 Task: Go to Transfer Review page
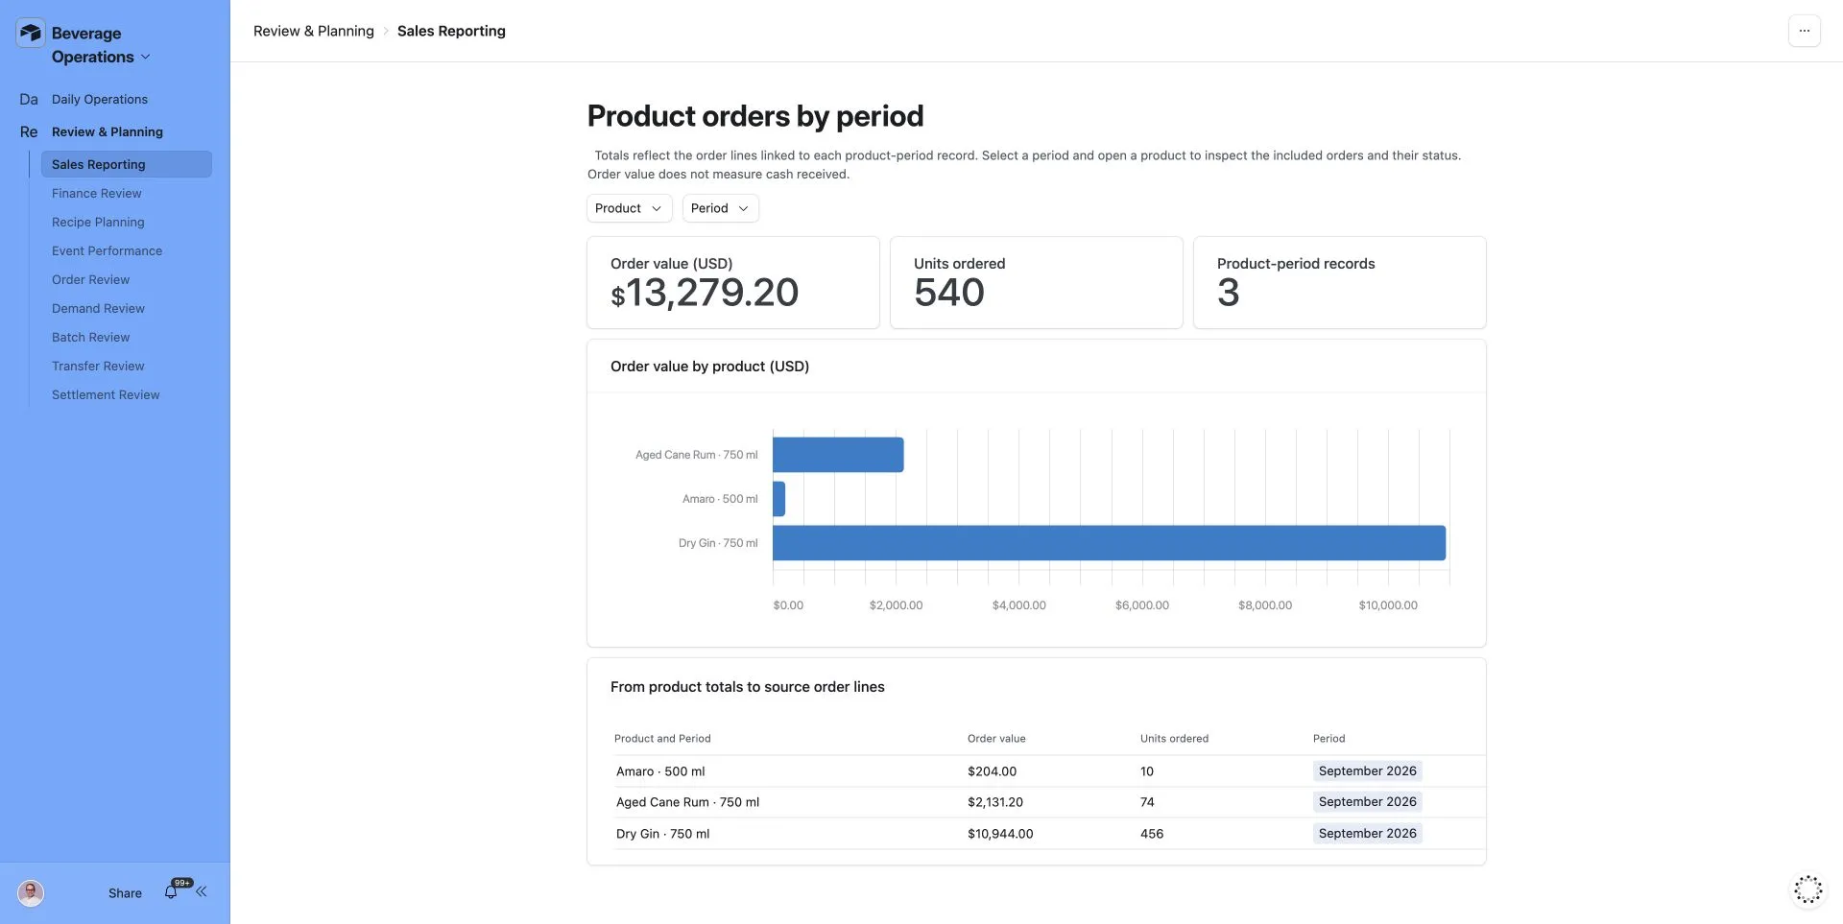click(98, 366)
